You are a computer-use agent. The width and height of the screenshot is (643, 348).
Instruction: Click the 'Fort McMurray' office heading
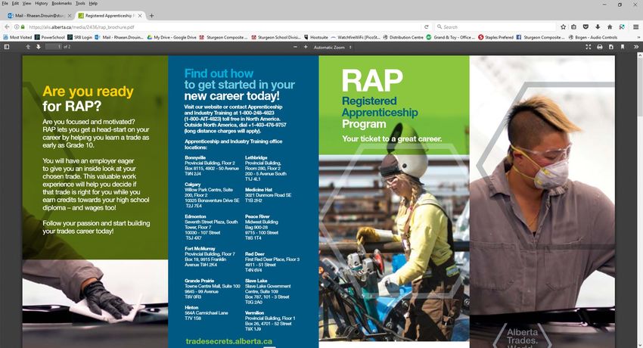[x=200, y=248]
